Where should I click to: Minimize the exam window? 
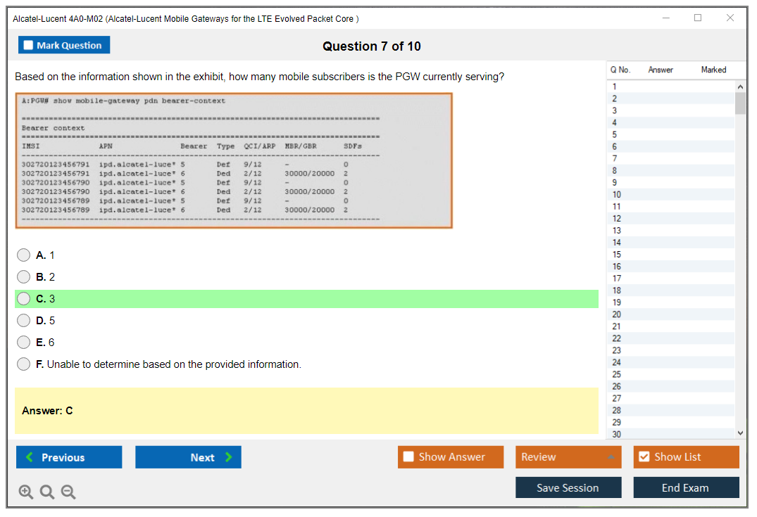(x=666, y=18)
